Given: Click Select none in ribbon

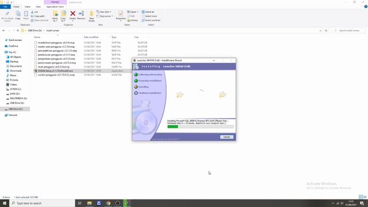Looking at the screenshot, I should click(149, 16).
